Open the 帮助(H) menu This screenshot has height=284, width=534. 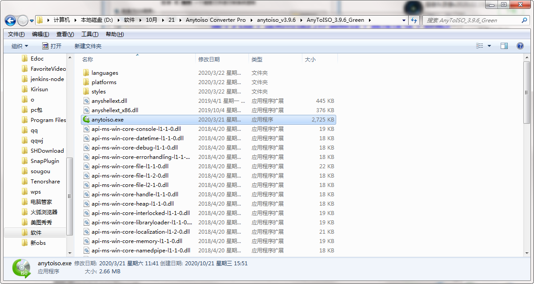pyautogui.click(x=114, y=34)
